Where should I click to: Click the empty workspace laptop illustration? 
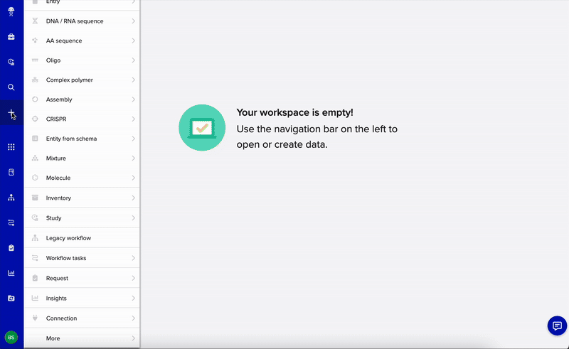[202, 127]
